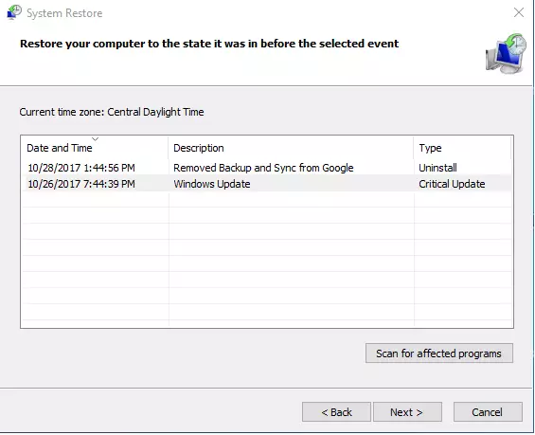The height and width of the screenshot is (435, 535).
Task: Click the Windows Update description cell
Action: (212, 184)
